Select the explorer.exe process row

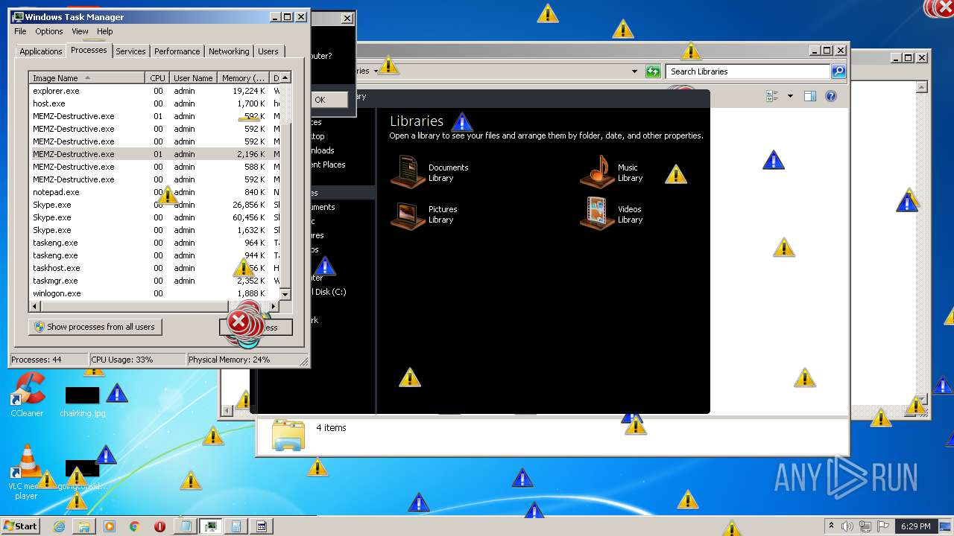coord(154,91)
